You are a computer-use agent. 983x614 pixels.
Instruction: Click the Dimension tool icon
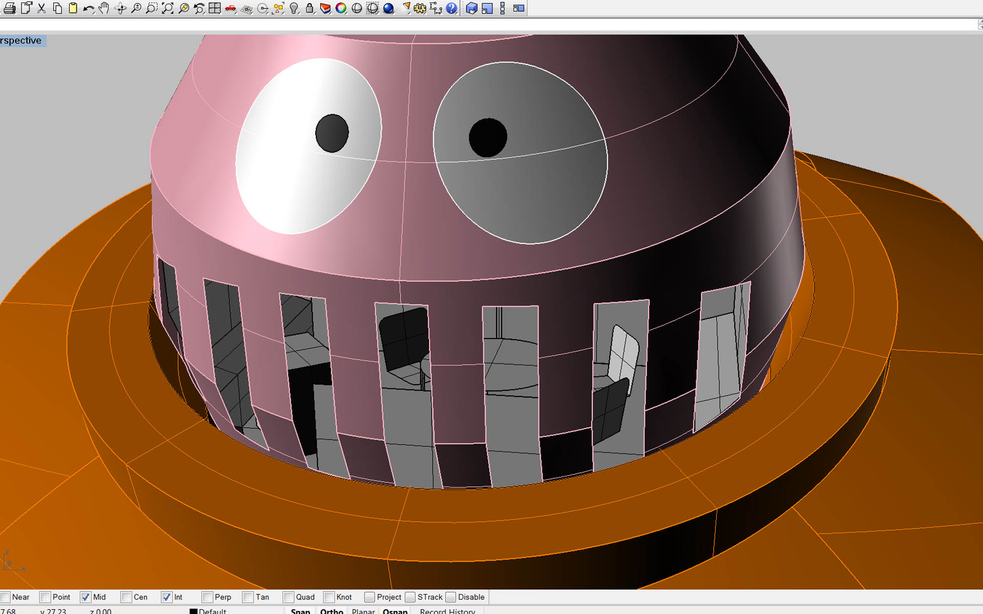click(436, 8)
